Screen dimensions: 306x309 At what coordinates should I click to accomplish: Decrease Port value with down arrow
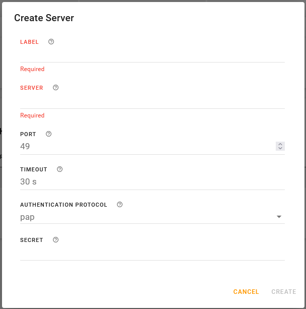pos(280,149)
